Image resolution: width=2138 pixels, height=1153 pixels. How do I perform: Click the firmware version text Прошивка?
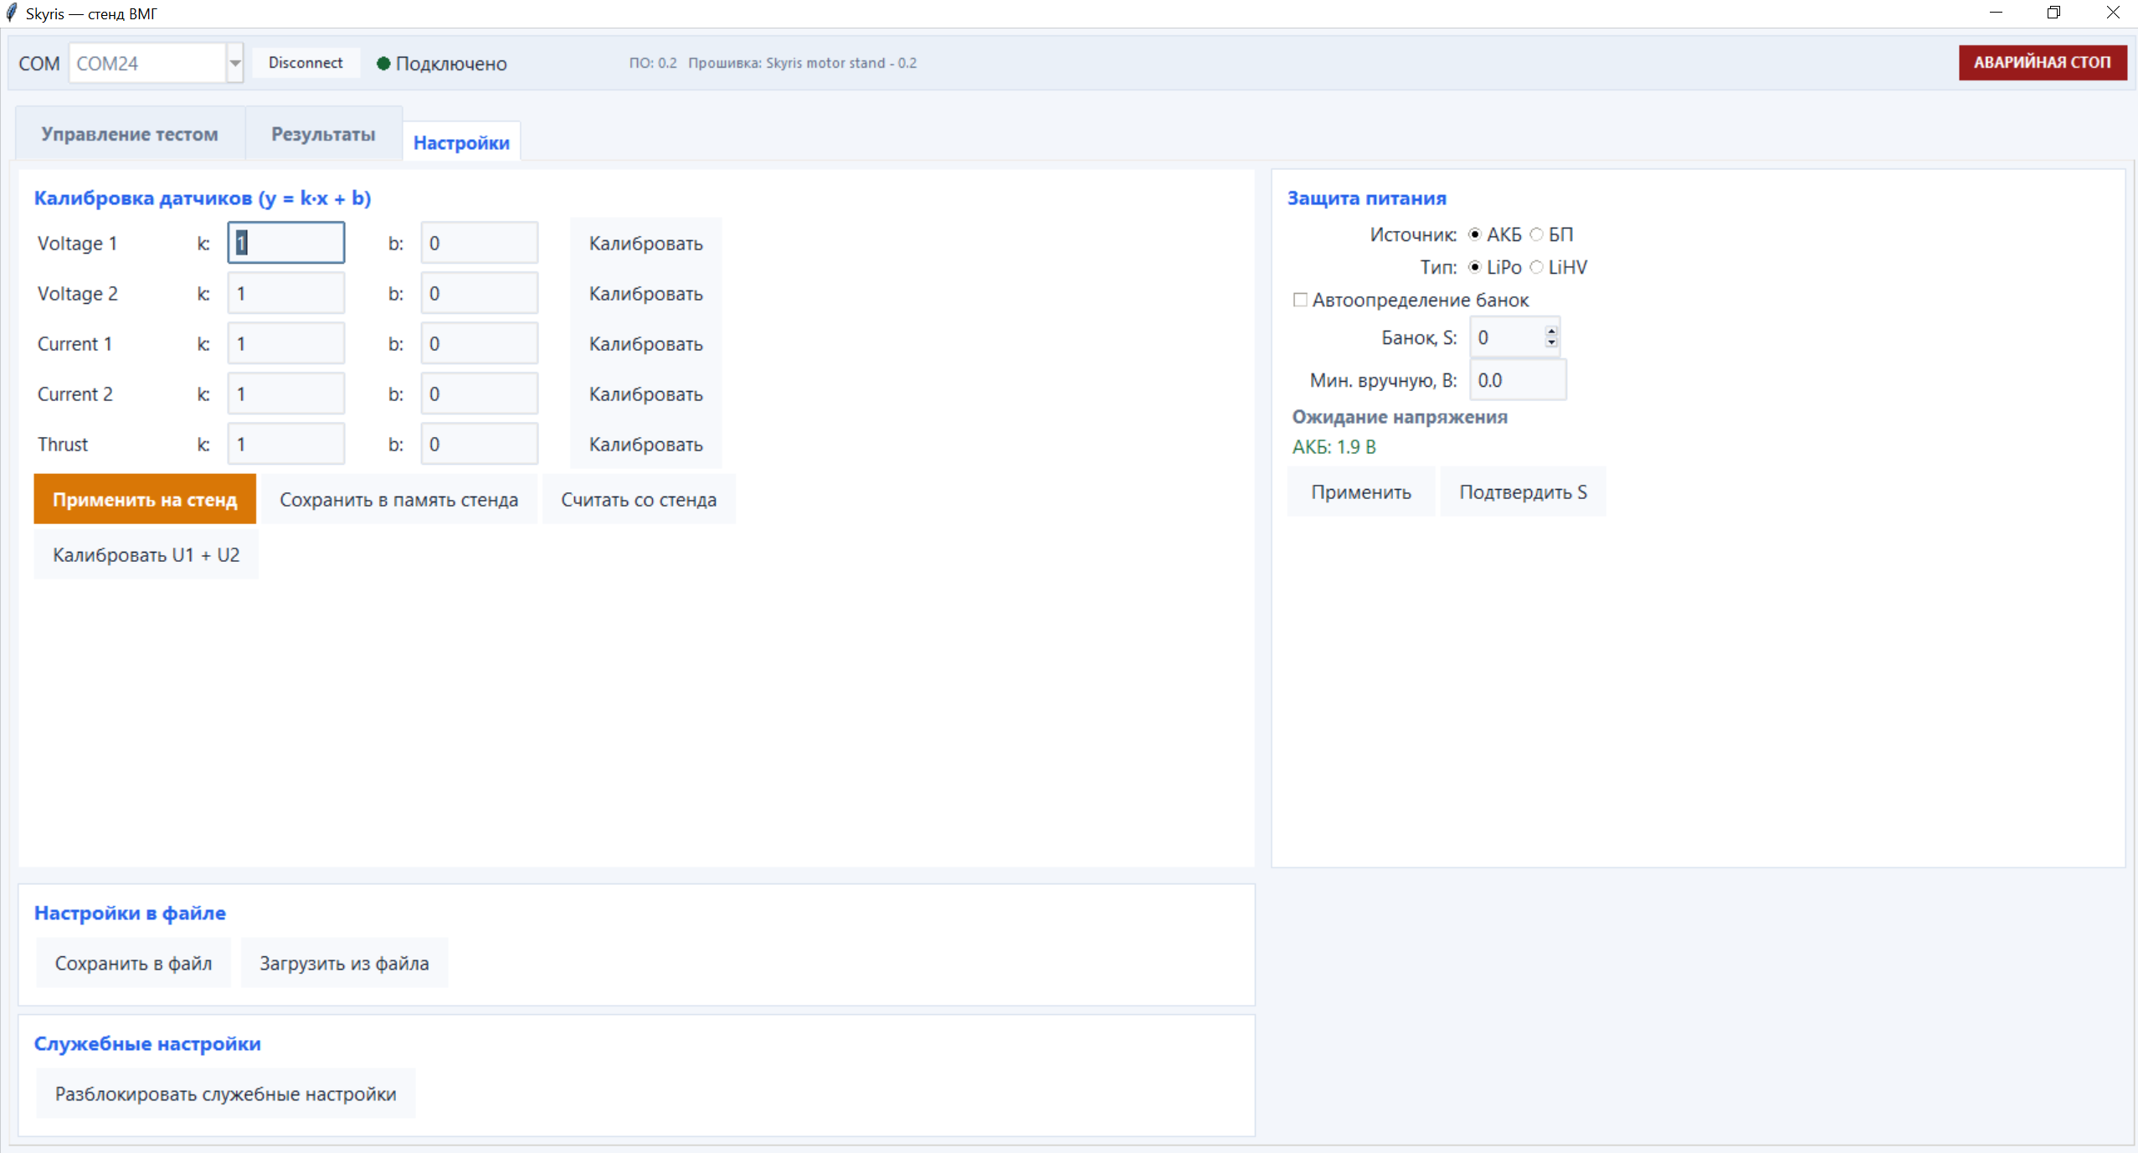[802, 63]
